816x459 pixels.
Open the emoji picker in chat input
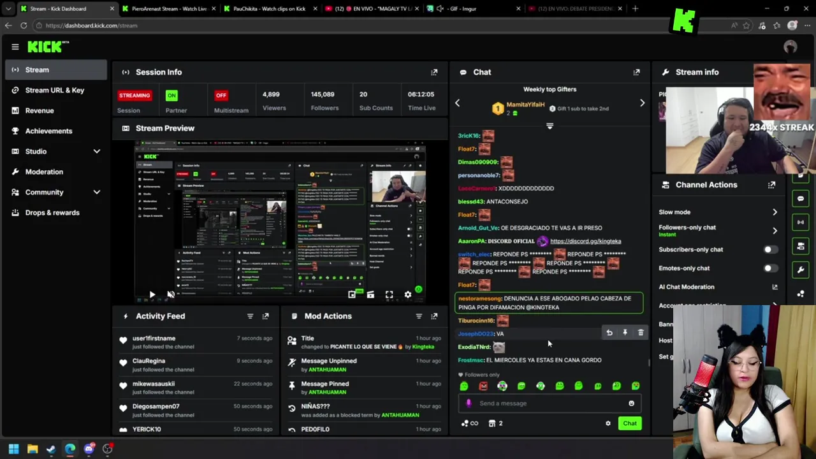pos(631,403)
